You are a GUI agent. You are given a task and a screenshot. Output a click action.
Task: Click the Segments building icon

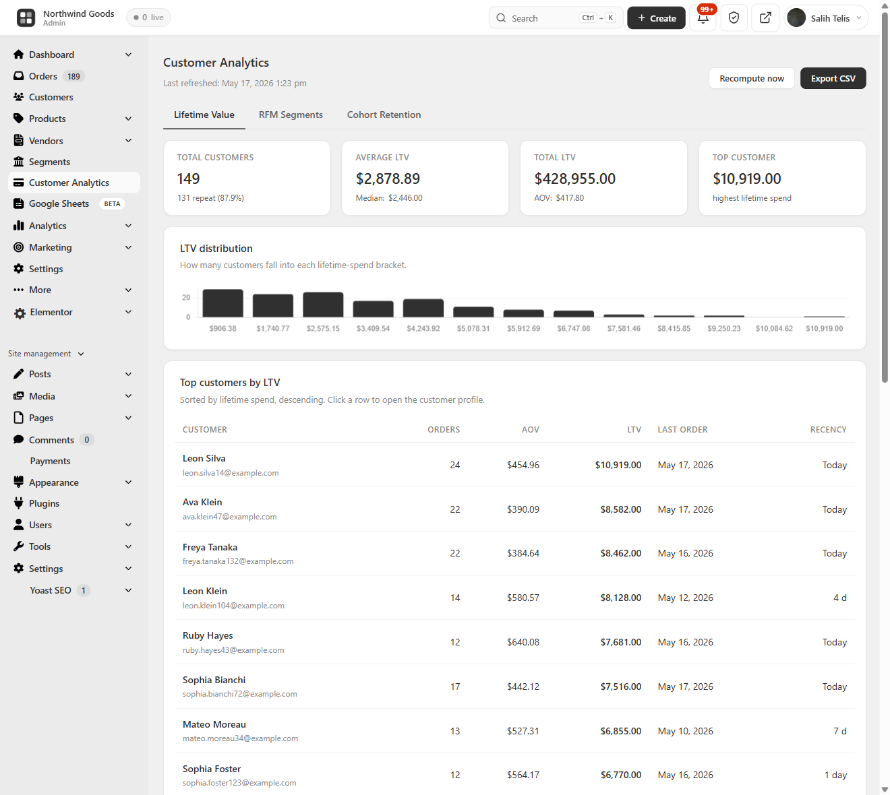pyautogui.click(x=19, y=162)
